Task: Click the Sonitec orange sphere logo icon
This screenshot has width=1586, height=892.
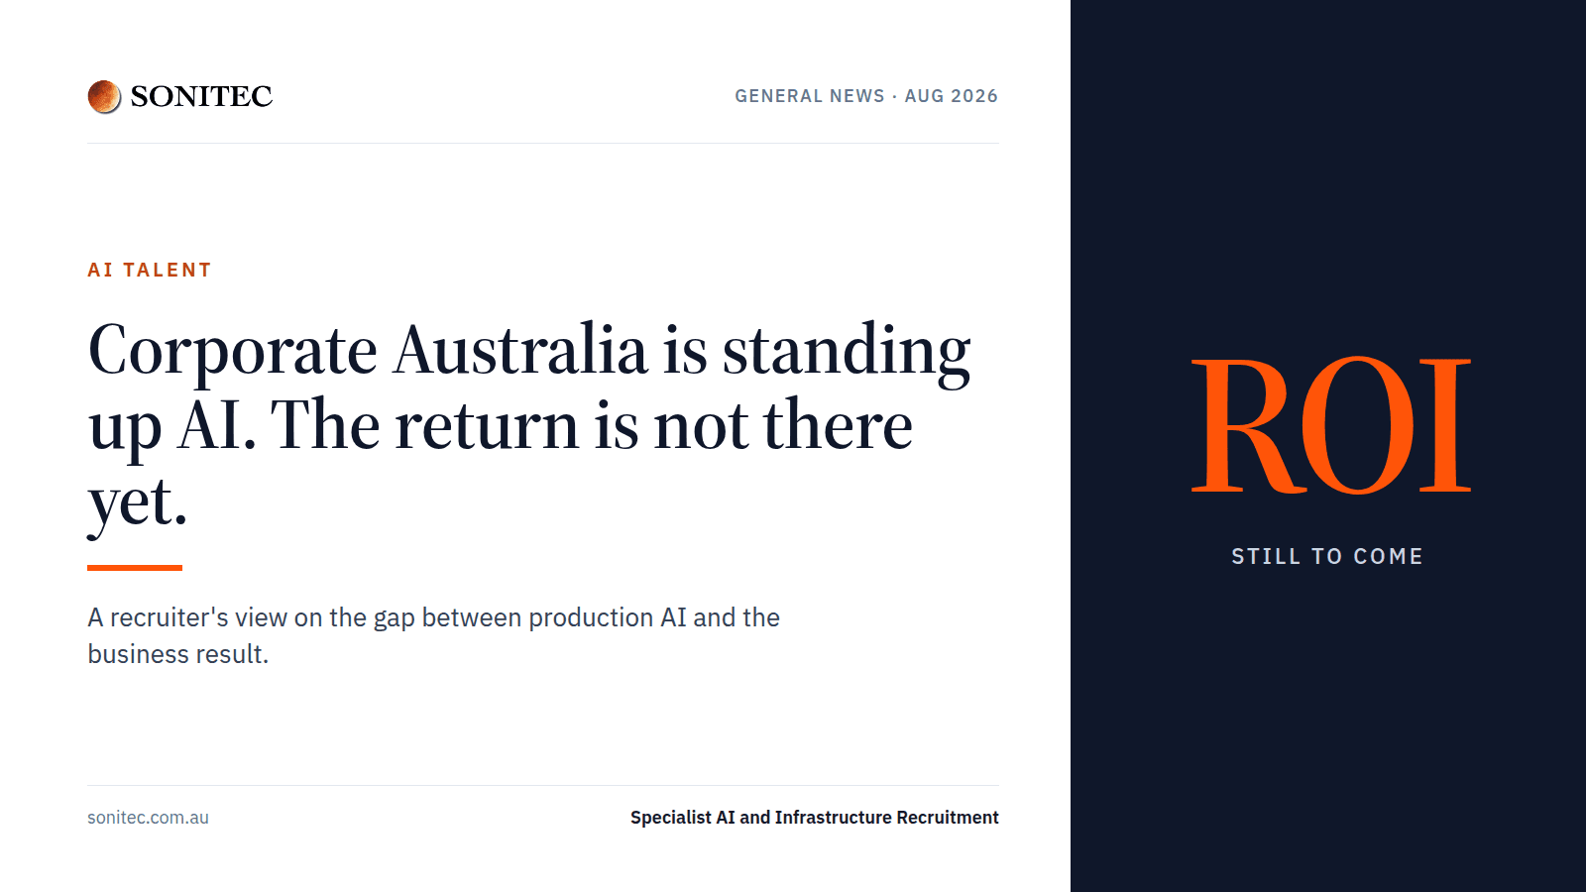Action: pyautogui.click(x=104, y=96)
